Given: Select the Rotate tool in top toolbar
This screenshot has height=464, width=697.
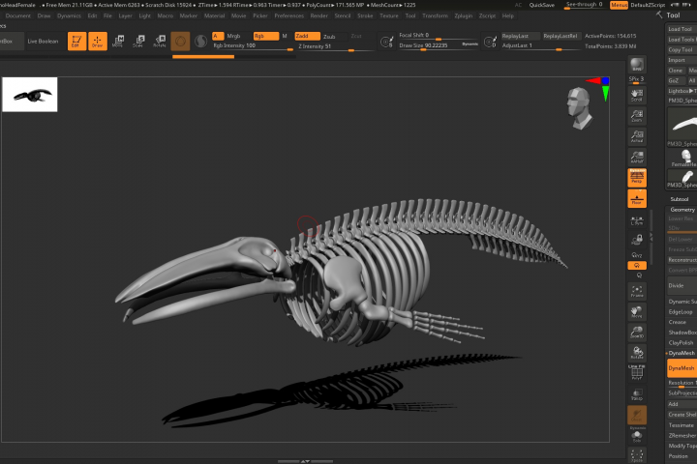Looking at the screenshot, I should 160,41.
